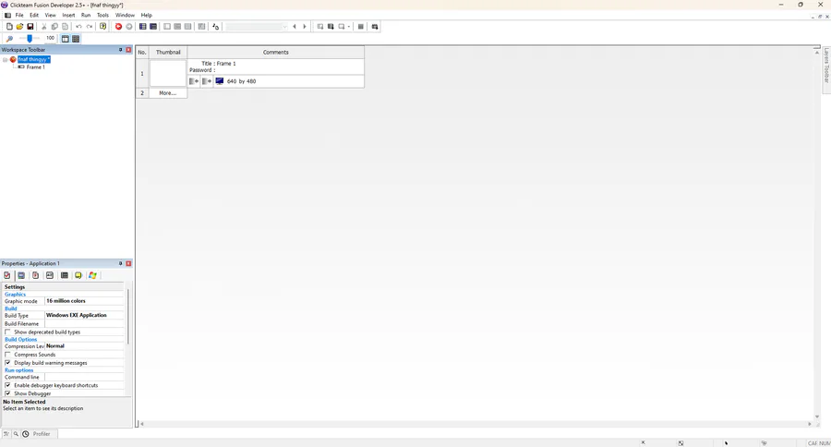Viewport: 831px width, 447px height.
Task: Click the Command line input field
Action: (x=84, y=377)
